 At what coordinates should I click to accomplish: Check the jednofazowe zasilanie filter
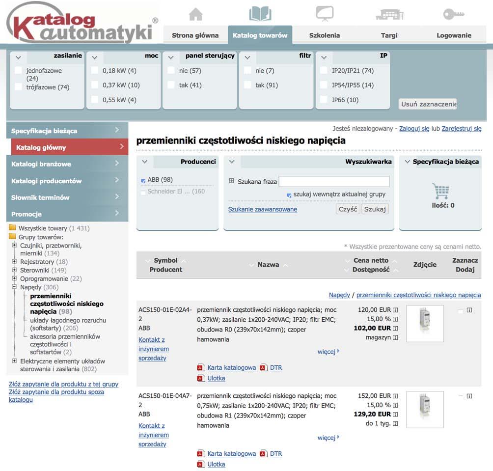tap(19, 70)
